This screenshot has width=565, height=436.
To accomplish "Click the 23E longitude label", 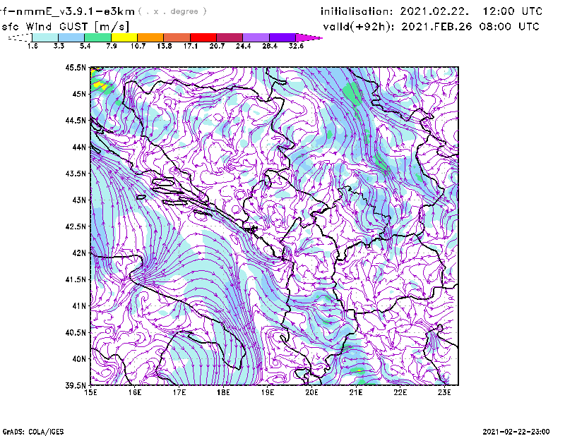I will point(444,392).
